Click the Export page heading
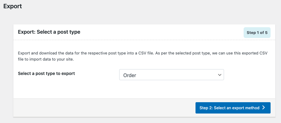281x123 pixels. (13, 6)
